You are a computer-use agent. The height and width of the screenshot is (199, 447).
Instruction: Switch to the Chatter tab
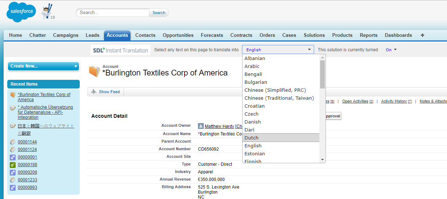point(38,35)
